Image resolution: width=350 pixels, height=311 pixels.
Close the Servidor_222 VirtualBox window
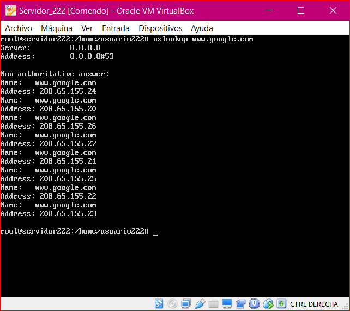[x=333, y=10]
